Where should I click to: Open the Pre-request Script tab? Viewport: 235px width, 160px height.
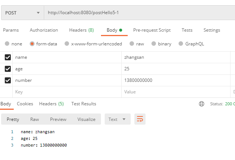point(152,30)
